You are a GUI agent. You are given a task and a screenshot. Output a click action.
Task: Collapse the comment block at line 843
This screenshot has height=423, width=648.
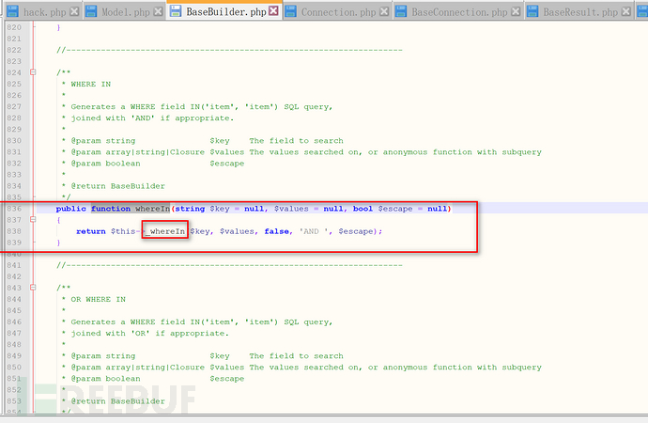tap(33, 288)
